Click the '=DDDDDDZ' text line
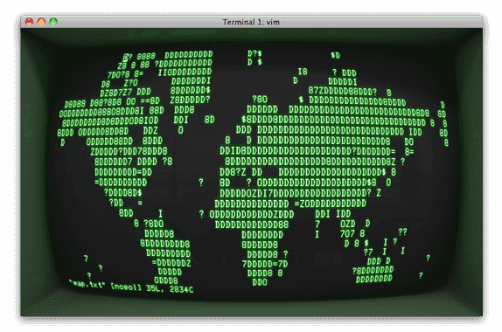The image size is (502, 332). coord(171,263)
